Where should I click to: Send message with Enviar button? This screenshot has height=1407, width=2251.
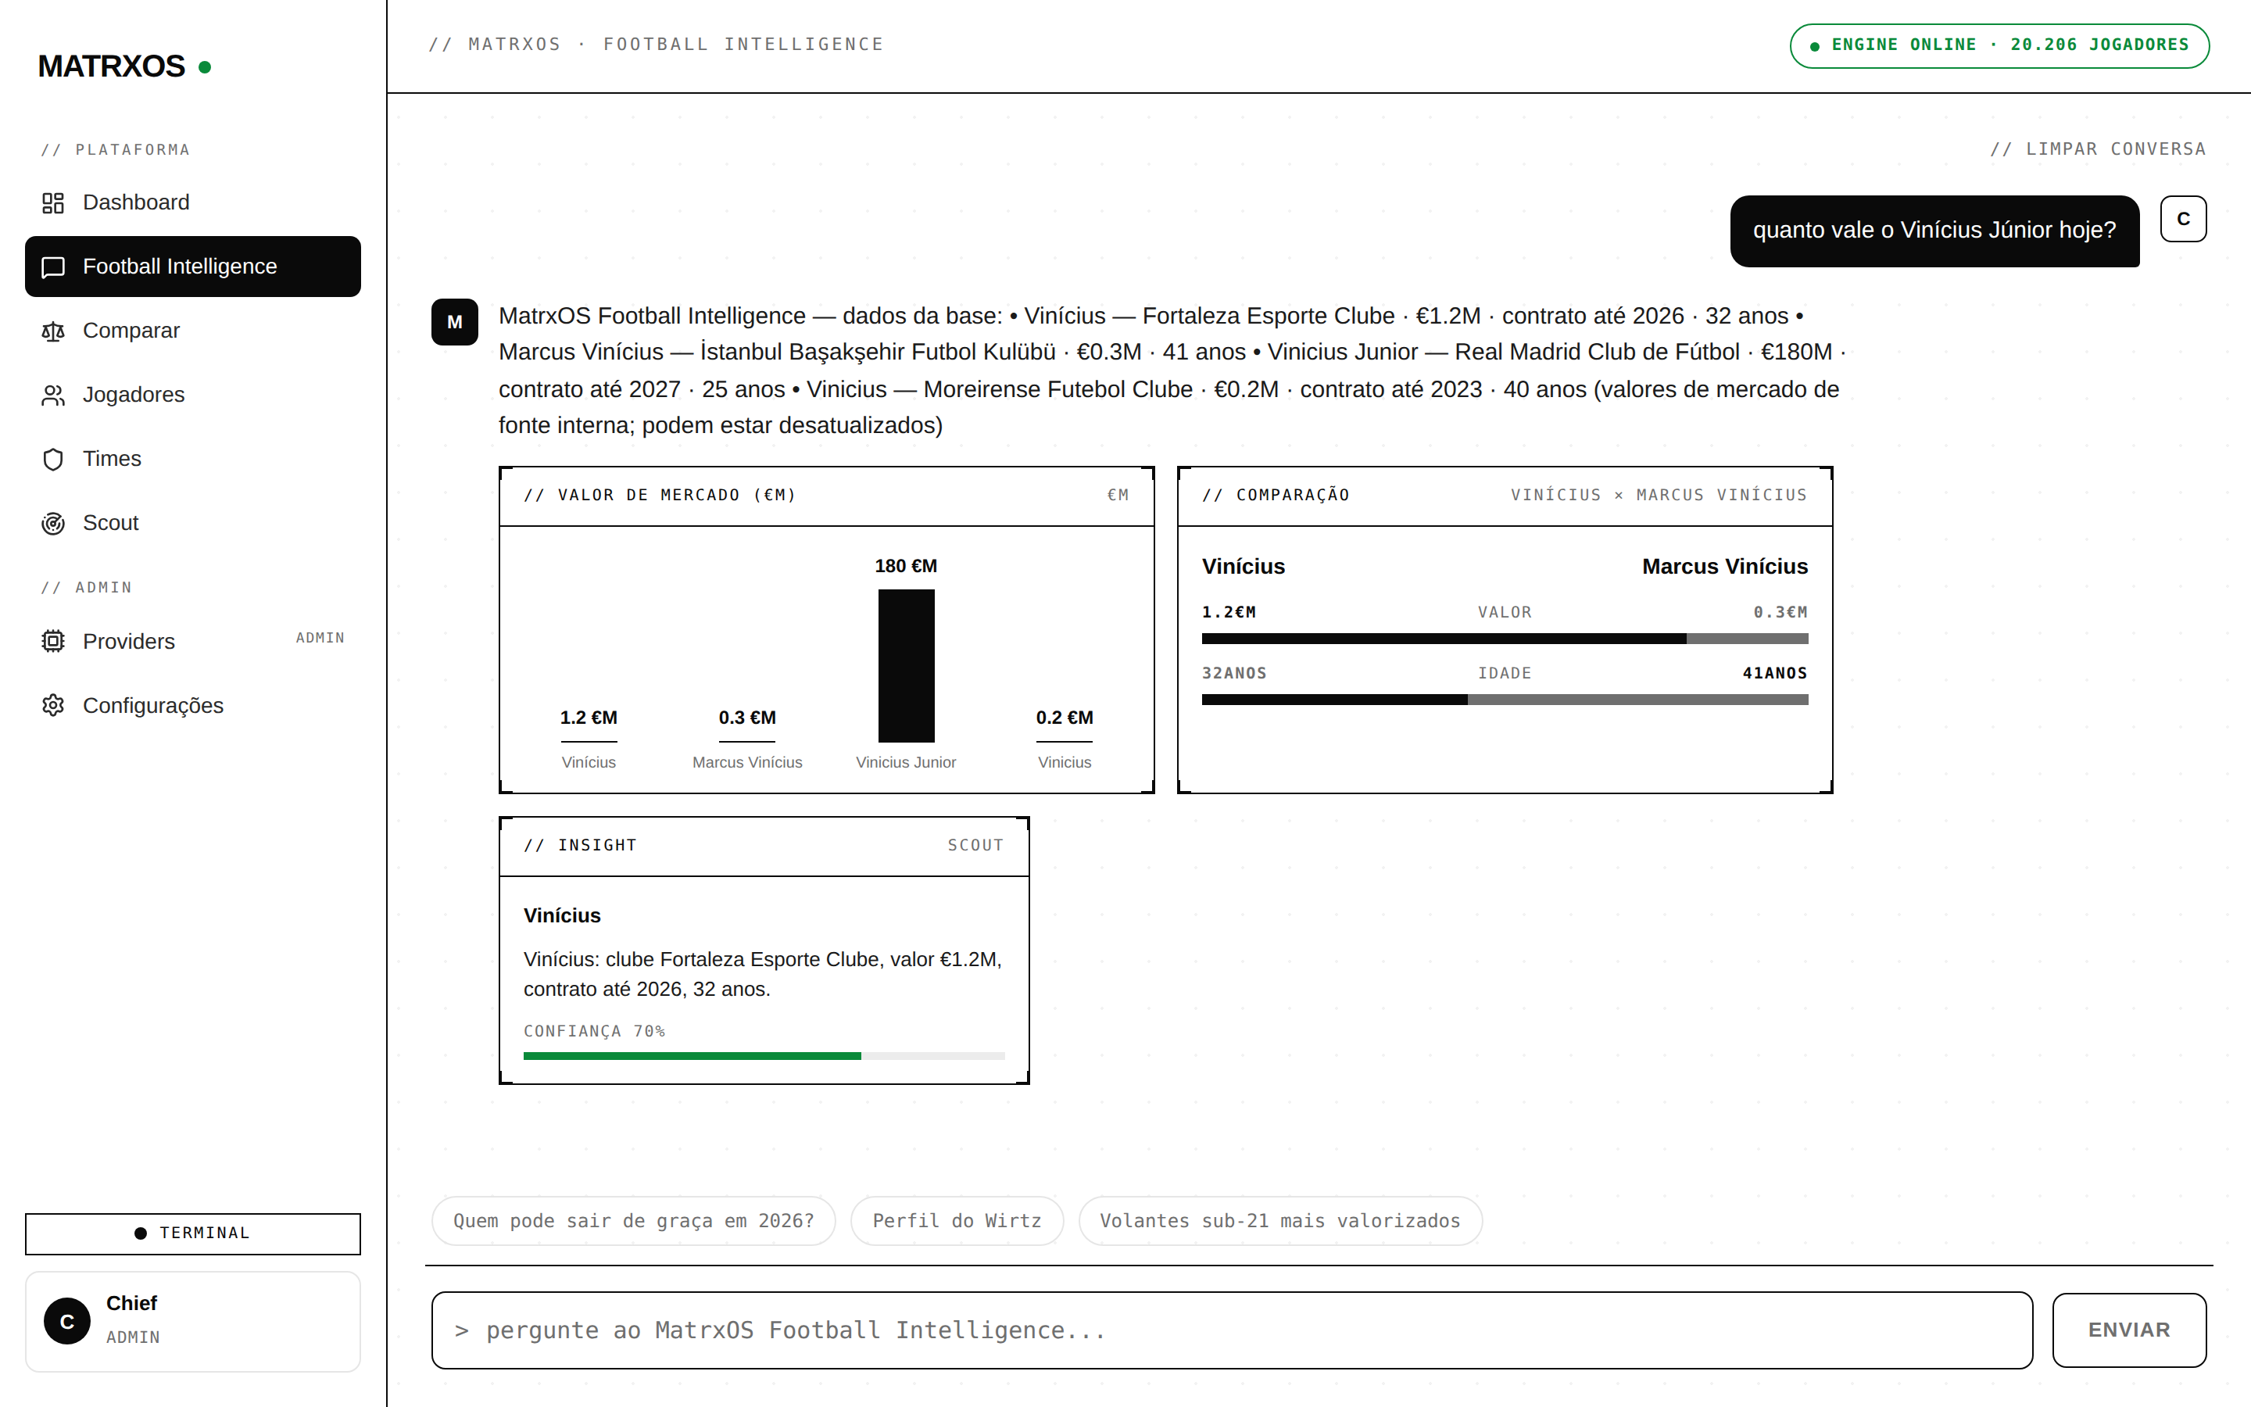coord(2129,1330)
